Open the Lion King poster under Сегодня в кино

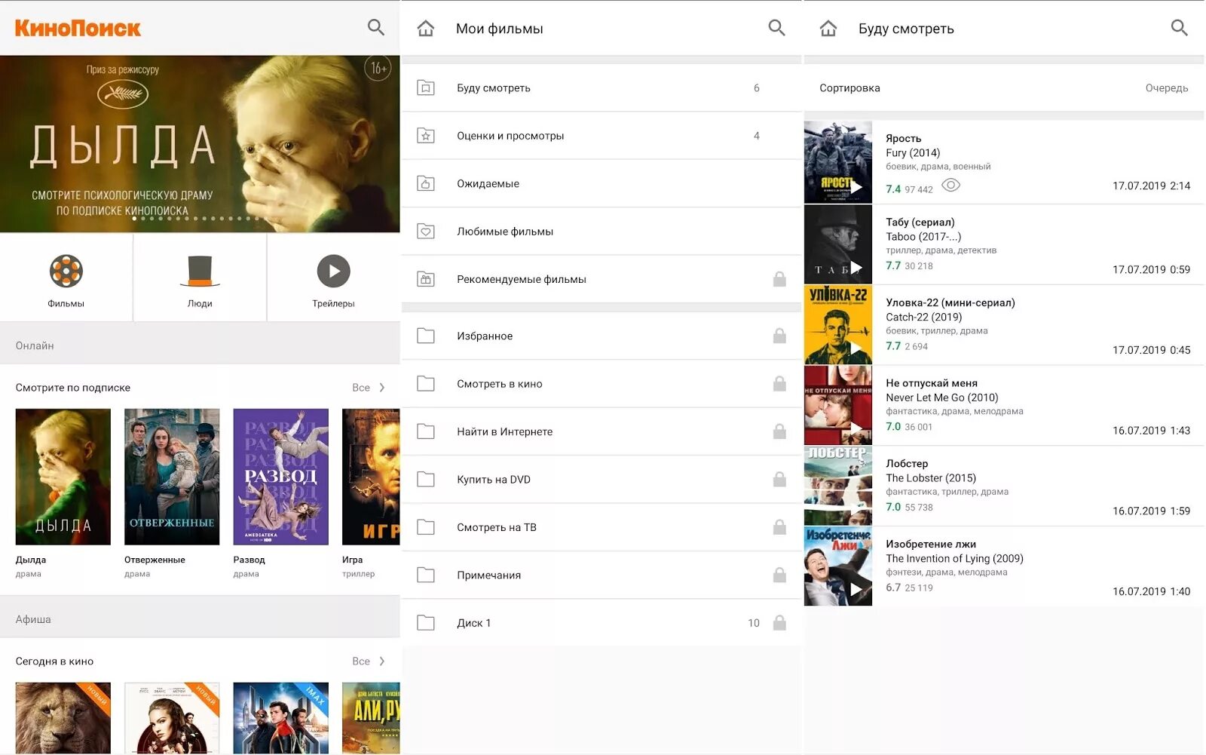(x=63, y=718)
